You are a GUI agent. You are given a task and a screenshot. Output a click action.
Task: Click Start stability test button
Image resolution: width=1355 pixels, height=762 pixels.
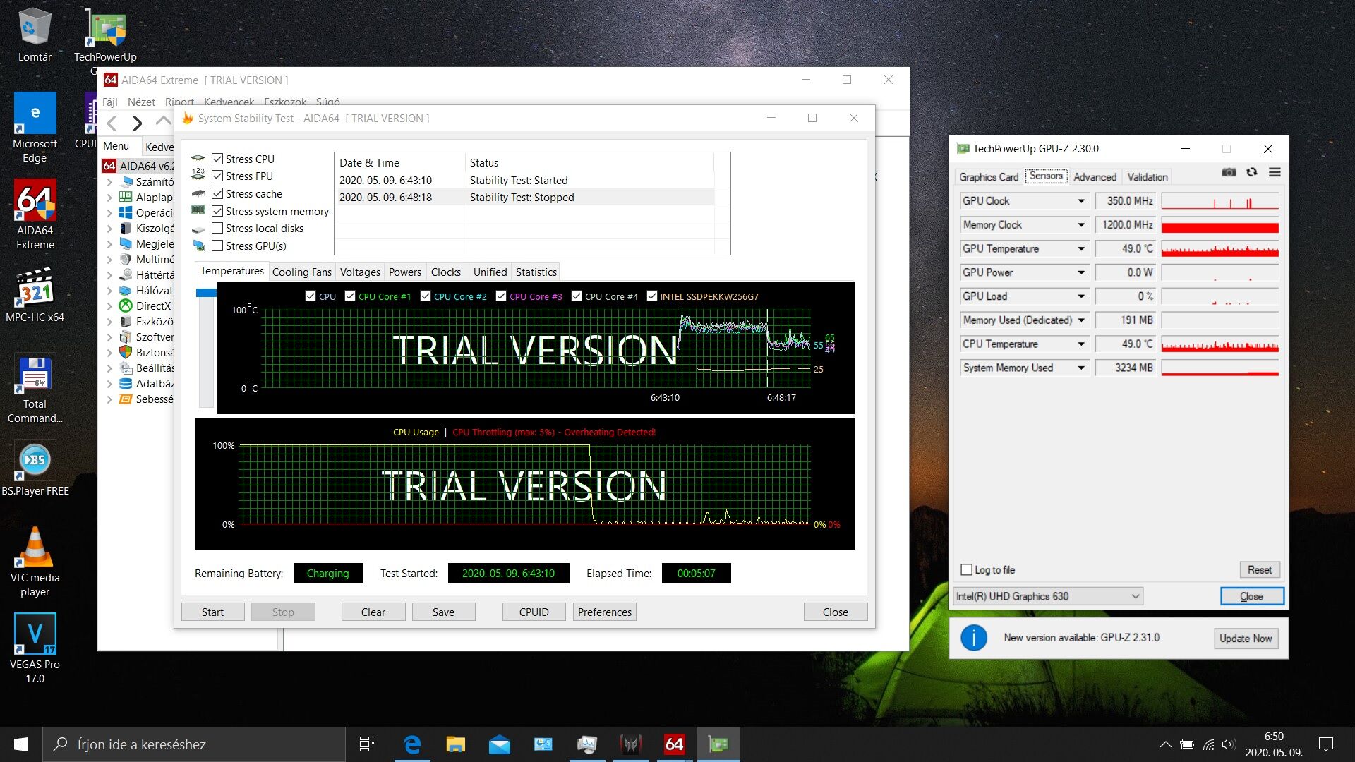pyautogui.click(x=212, y=612)
